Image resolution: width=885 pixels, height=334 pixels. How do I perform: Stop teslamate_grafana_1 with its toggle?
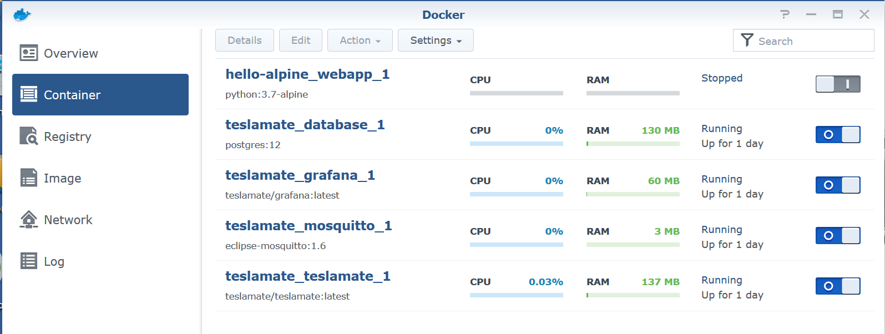838,185
